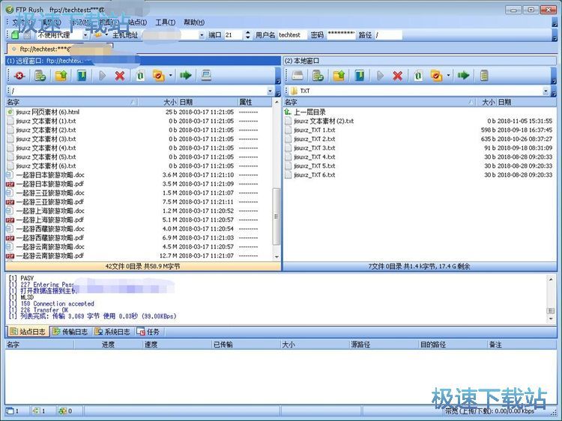Click the log panel scroll down arrow
The image size is (562, 421).
point(551,319)
